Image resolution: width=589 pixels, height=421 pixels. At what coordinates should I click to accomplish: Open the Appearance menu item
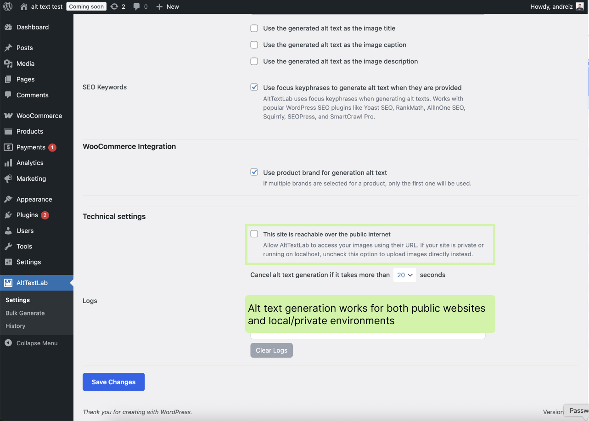click(x=37, y=199)
